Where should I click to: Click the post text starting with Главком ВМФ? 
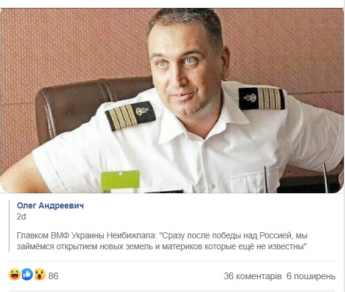click(x=162, y=241)
